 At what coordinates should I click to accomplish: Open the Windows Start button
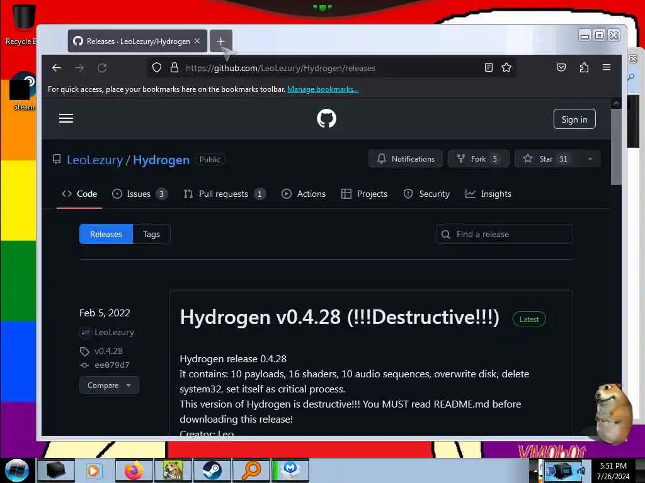point(17,470)
